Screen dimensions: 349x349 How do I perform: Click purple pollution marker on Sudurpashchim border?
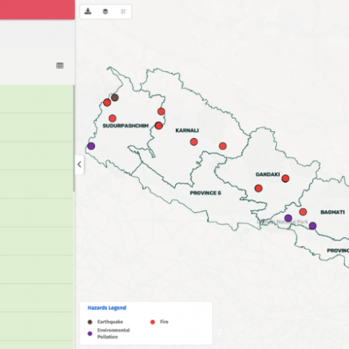[x=91, y=146]
